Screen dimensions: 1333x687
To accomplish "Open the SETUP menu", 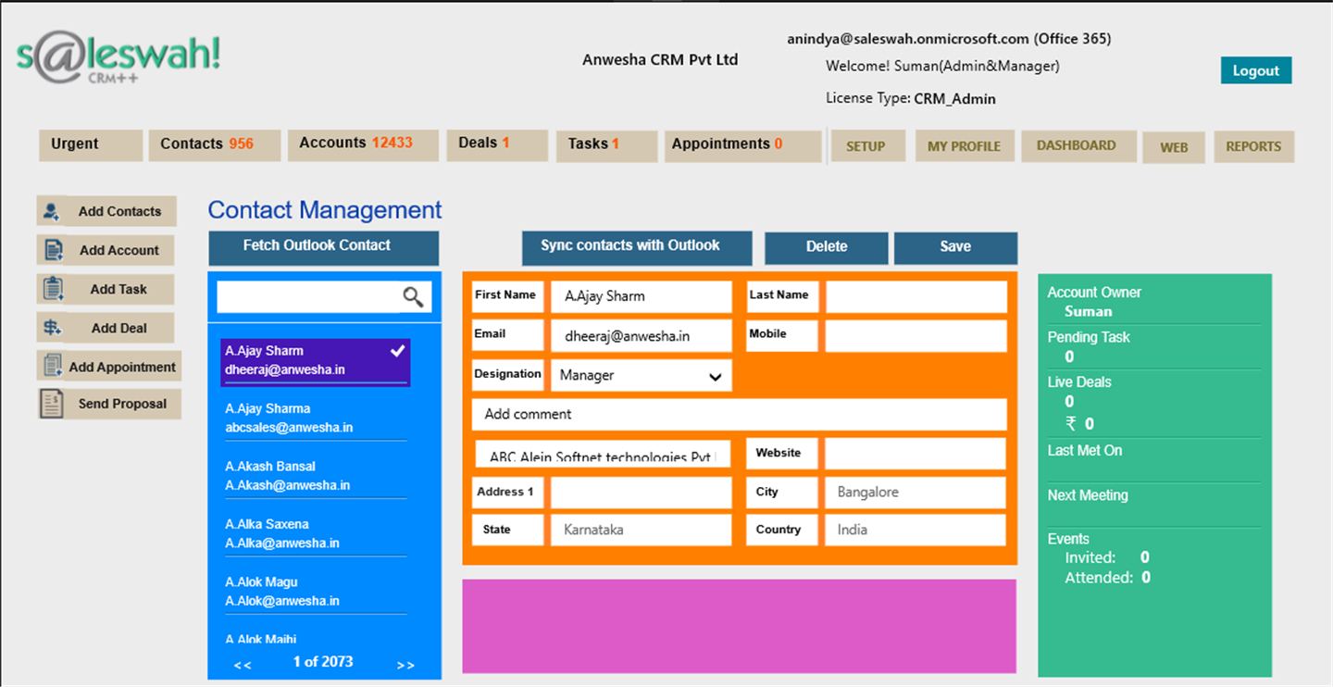I will click(867, 146).
